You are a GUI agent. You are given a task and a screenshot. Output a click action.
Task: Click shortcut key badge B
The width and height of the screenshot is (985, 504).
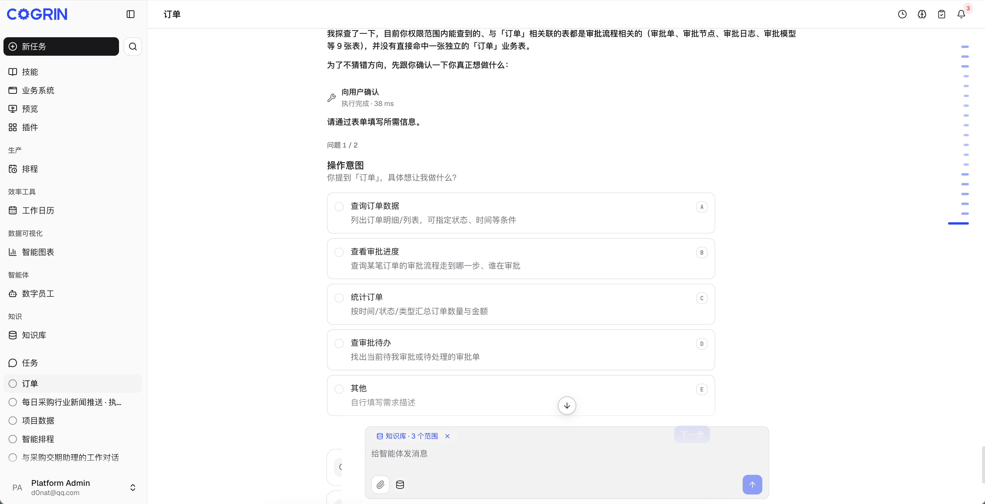(702, 252)
